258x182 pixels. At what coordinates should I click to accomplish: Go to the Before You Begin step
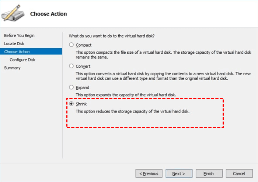[19, 36]
